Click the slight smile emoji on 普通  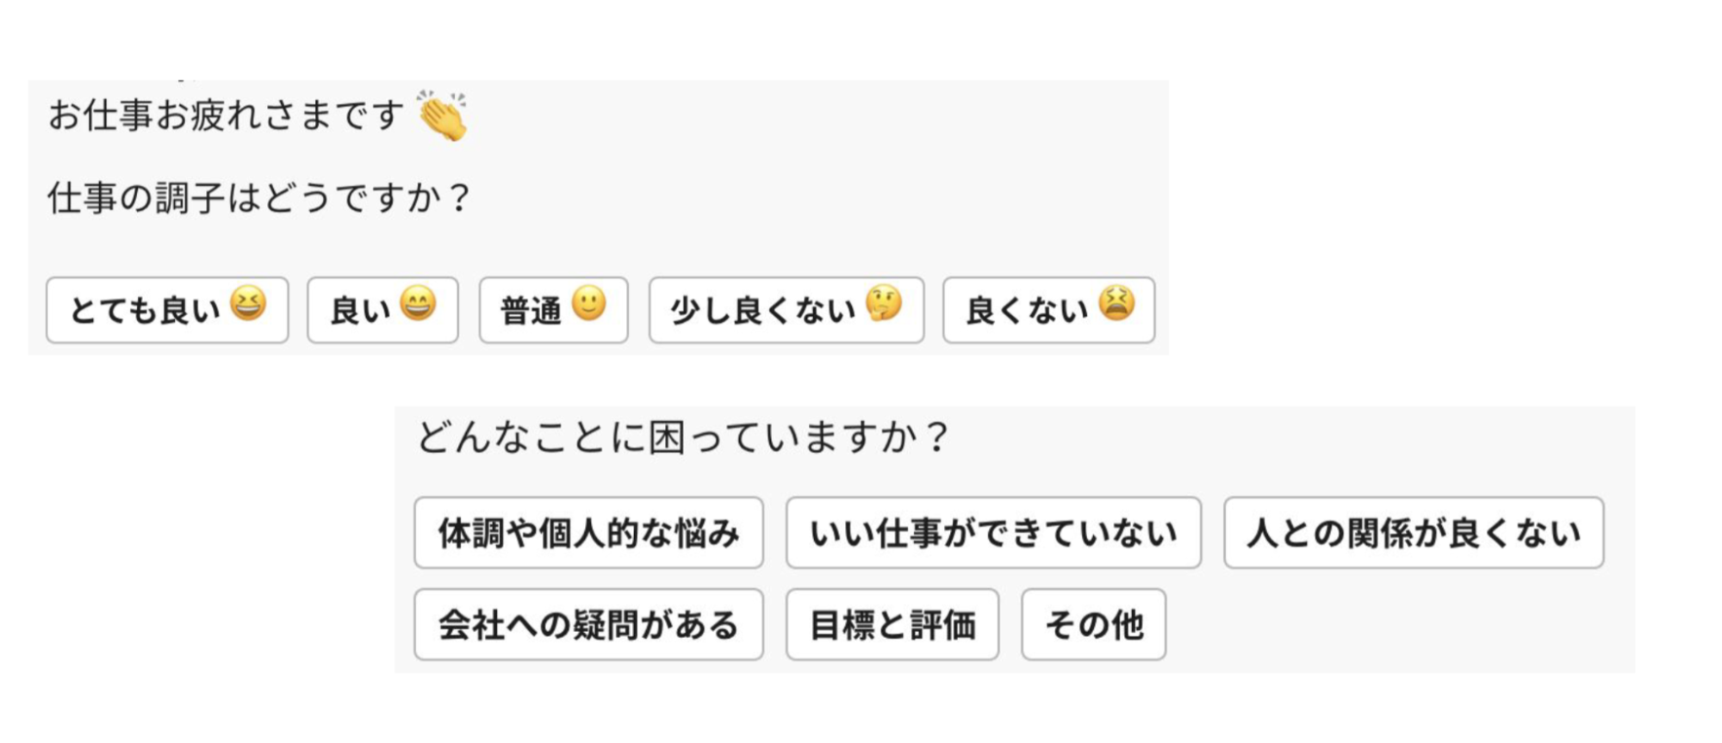pyautogui.click(x=589, y=304)
